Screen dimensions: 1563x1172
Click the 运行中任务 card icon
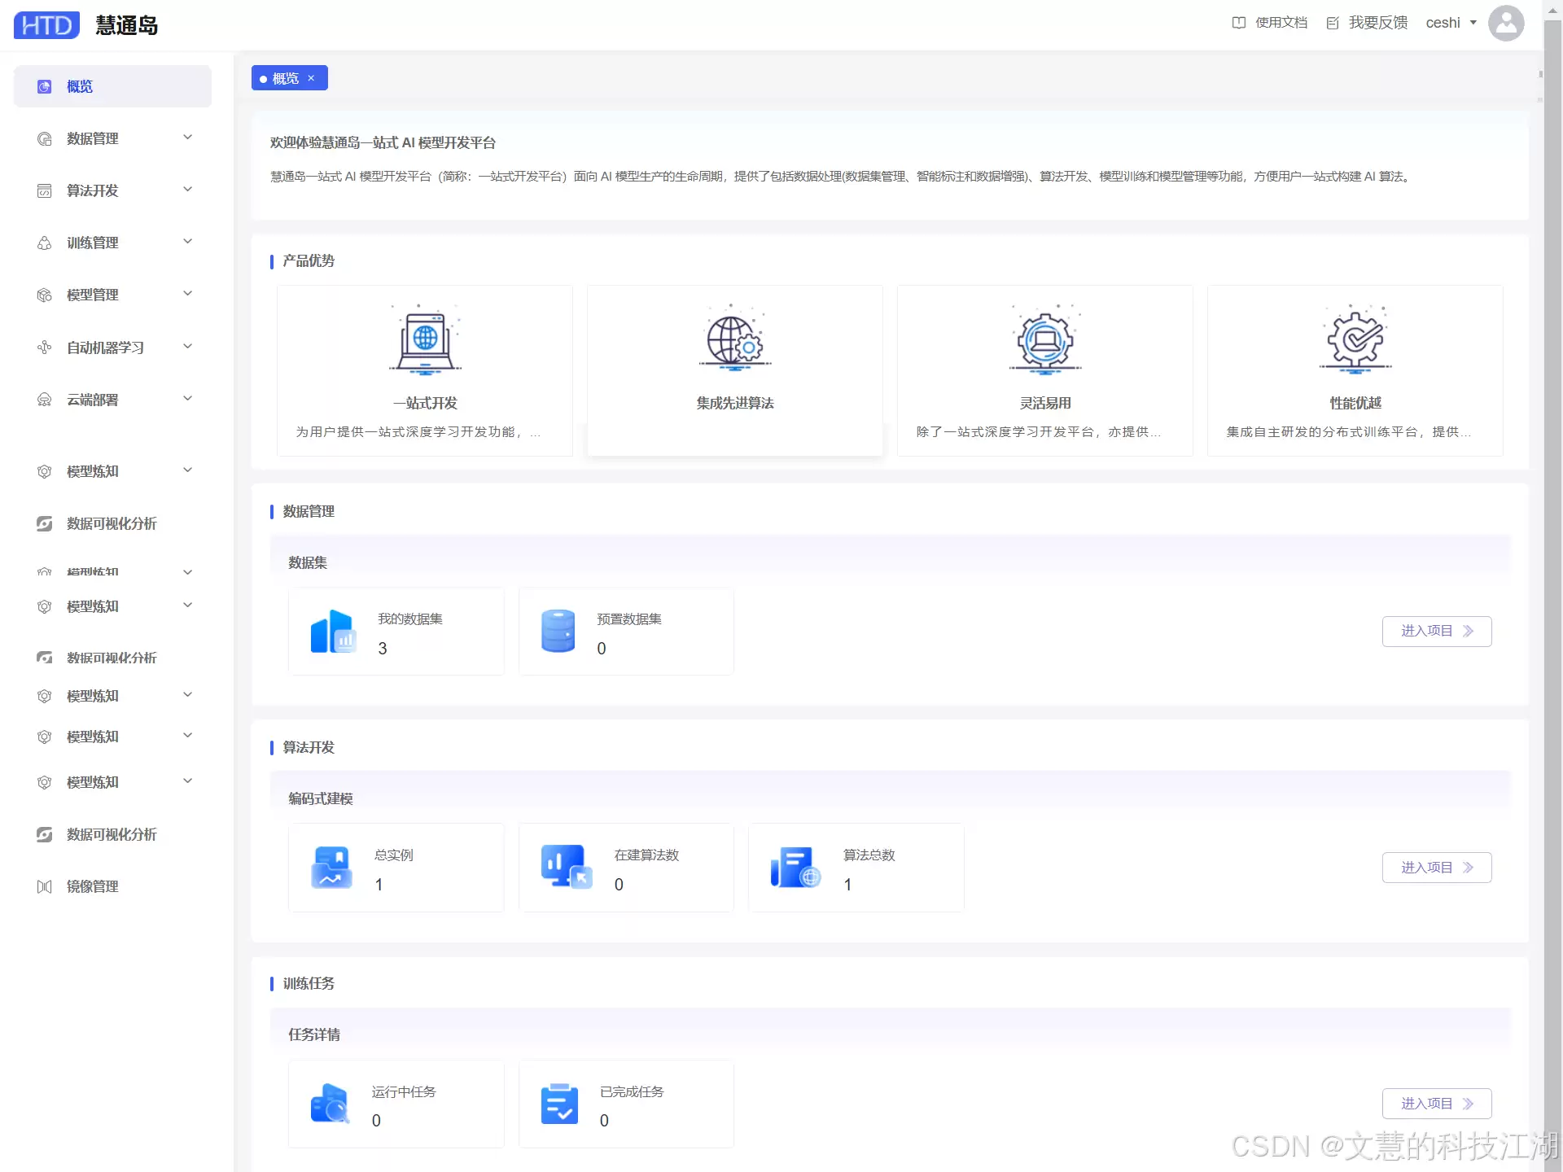click(330, 1104)
